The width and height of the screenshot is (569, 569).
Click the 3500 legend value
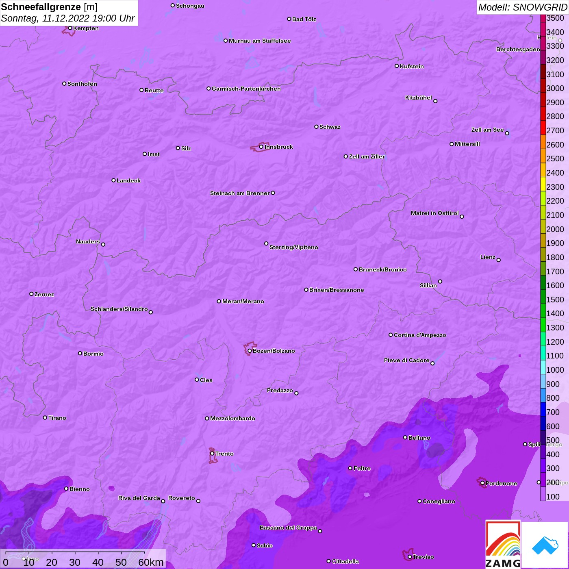tap(555, 18)
